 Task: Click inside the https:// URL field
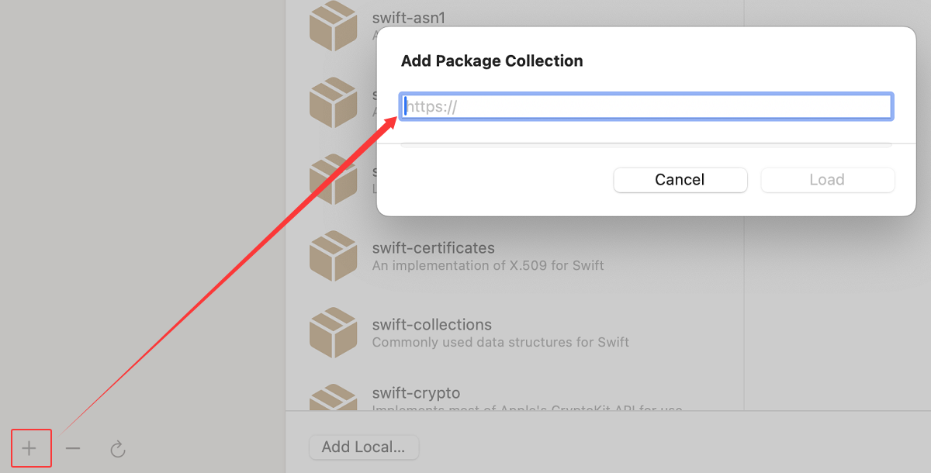pos(645,106)
